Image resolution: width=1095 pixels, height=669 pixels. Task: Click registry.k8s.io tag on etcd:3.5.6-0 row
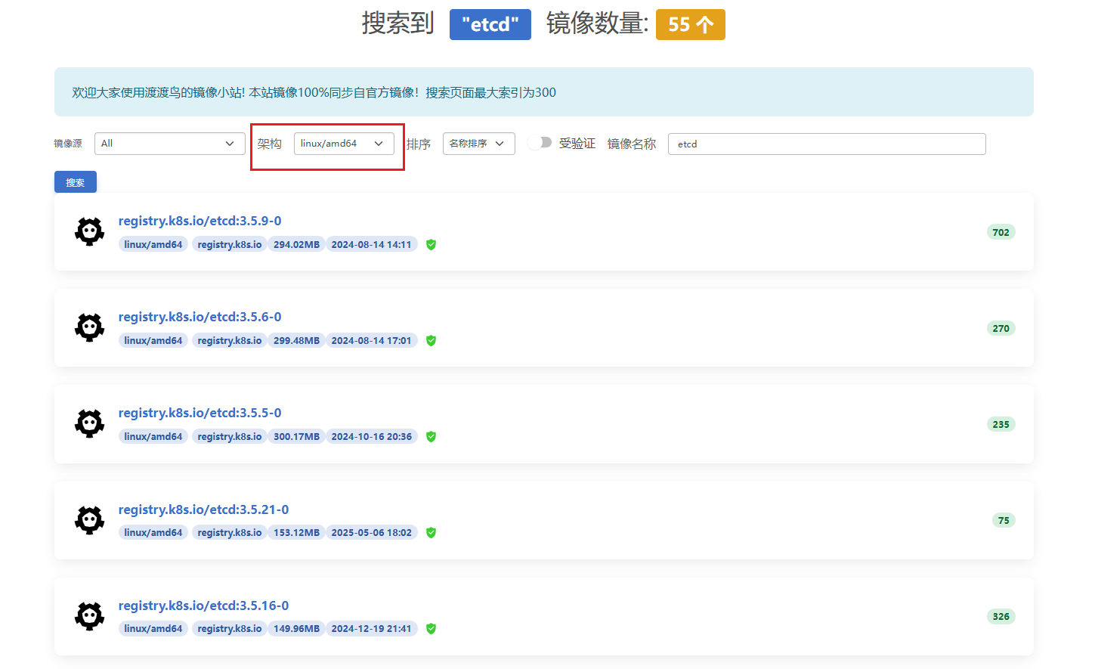230,340
